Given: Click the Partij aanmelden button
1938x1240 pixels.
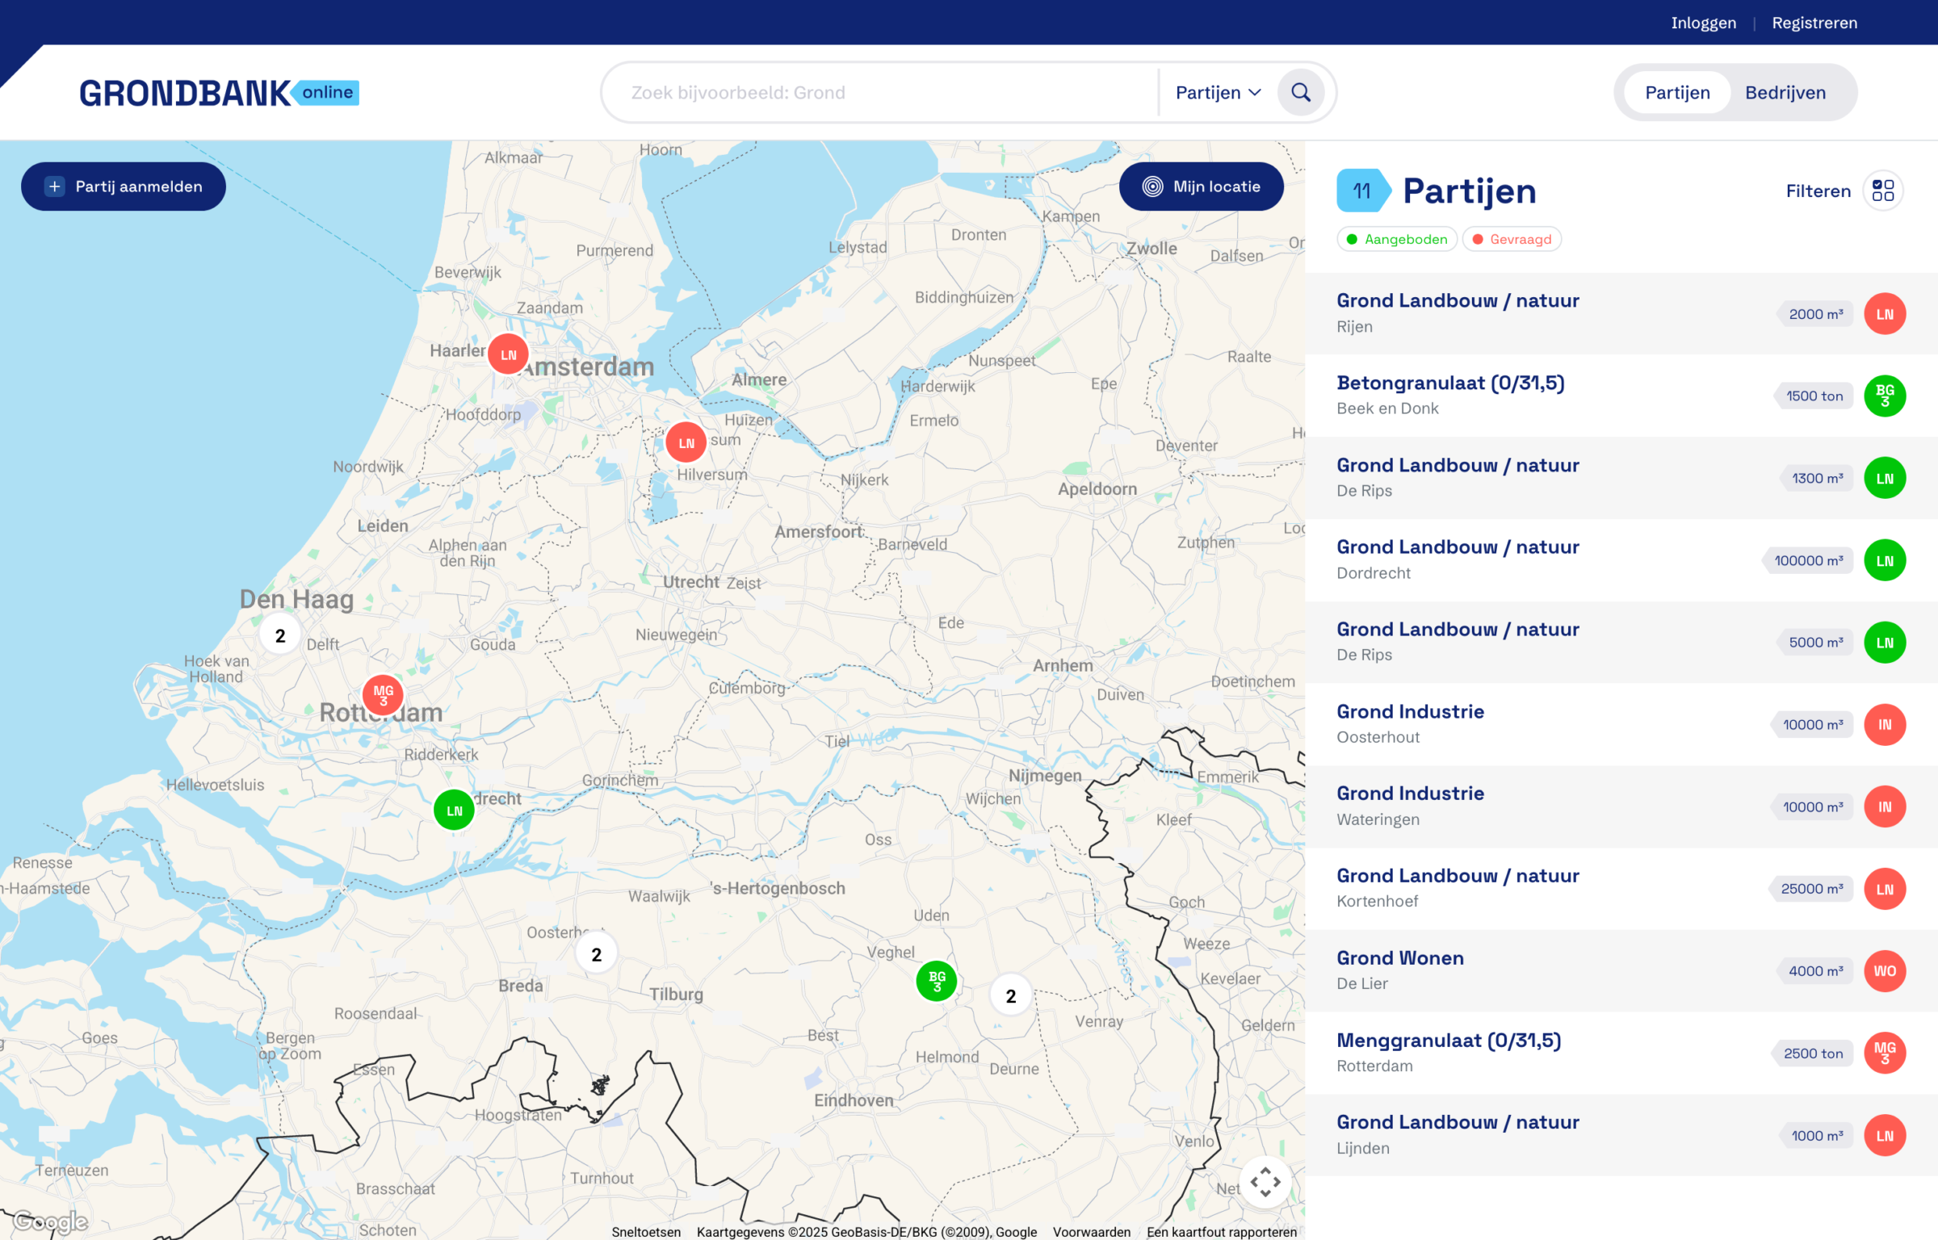Looking at the screenshot, I should [123, 186].
